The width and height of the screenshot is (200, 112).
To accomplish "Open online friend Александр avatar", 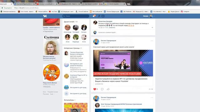I will coord(67,27).
